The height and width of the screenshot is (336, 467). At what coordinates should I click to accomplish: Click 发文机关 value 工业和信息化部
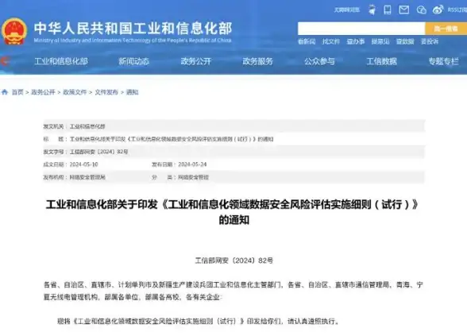pyautogui.click(x=87, y=126)
